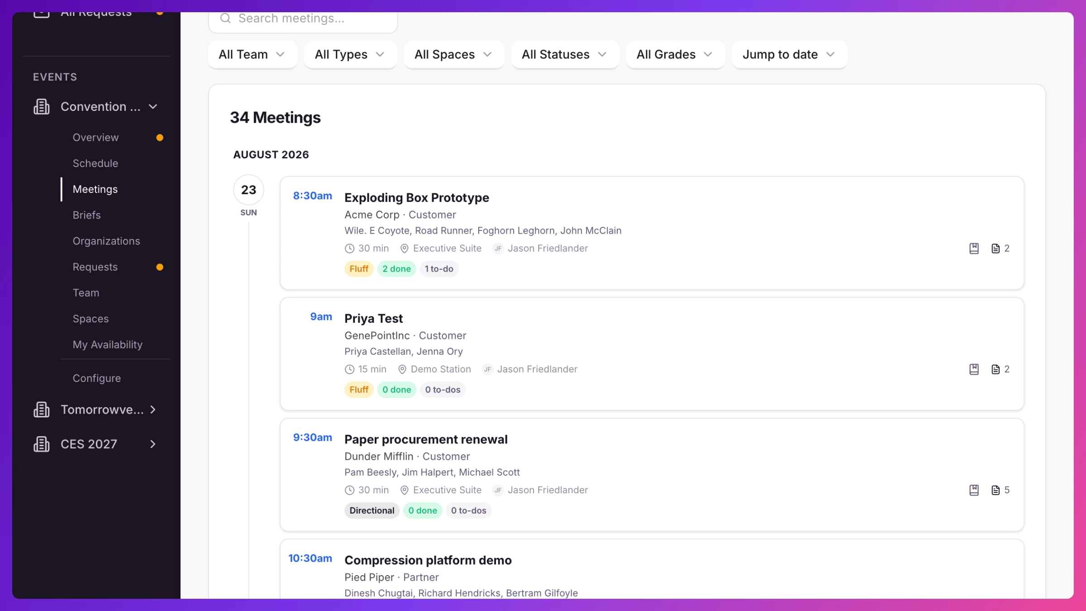Open the Paper procurement renewal meeting title
The height and width of the screenshot is (611, 1086).
(426, 439)
